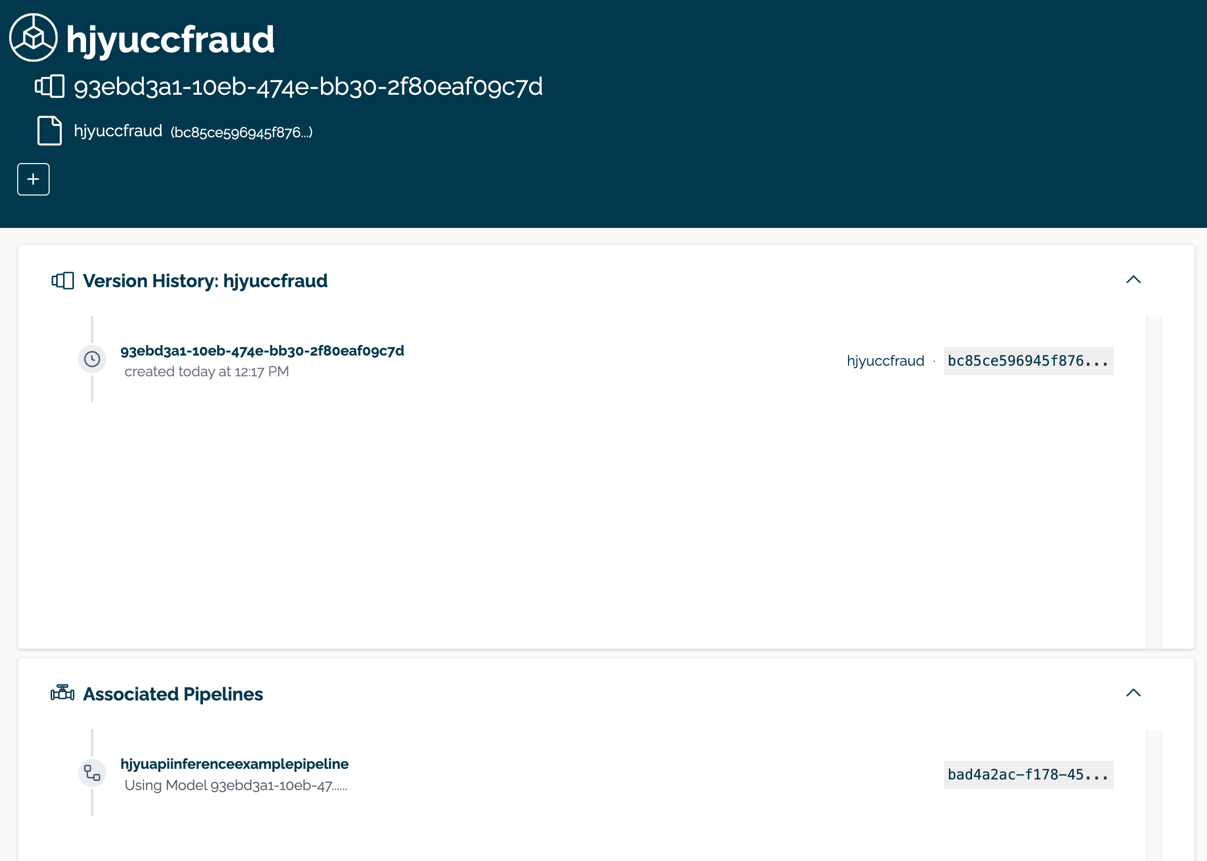1207x861 pixels.
Task: Click the bad4a2ac-f178-45... pipeline ID badge
Action: tap(1028, 774)
